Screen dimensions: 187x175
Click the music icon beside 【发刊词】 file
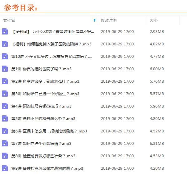5,31
